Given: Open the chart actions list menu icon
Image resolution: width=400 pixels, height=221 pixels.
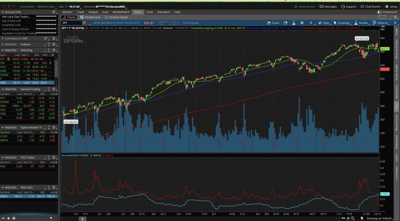Looking at the screenshot, I should click(x=395, y=23).
